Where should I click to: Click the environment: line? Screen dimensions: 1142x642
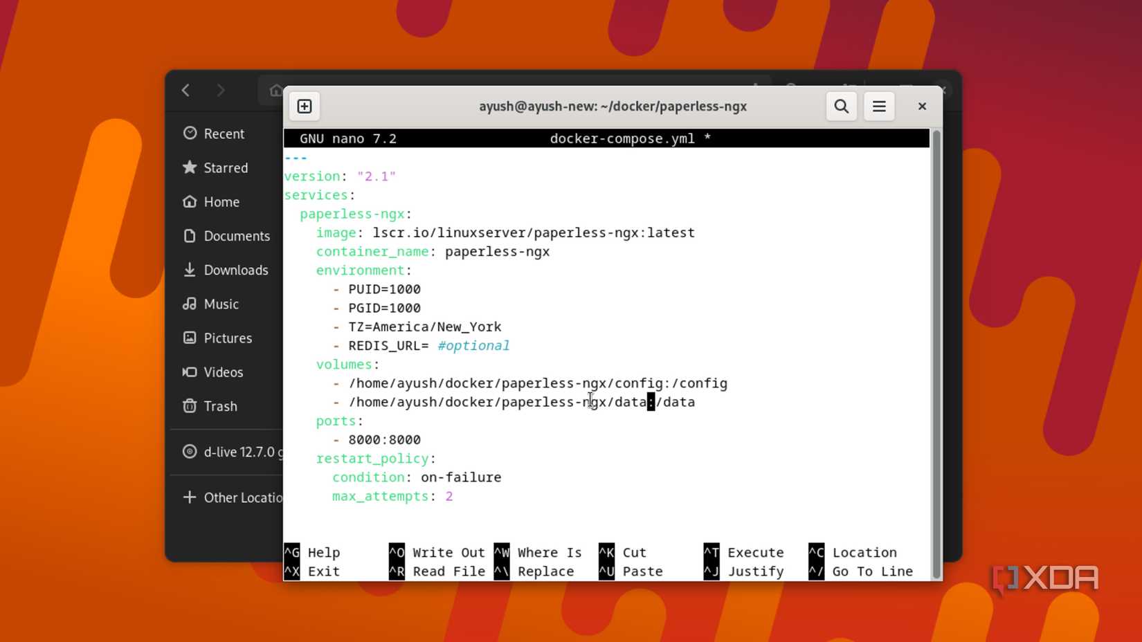coord(364,270)
